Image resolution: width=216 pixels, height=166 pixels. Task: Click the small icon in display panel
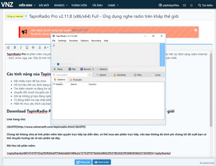[54, 45]
